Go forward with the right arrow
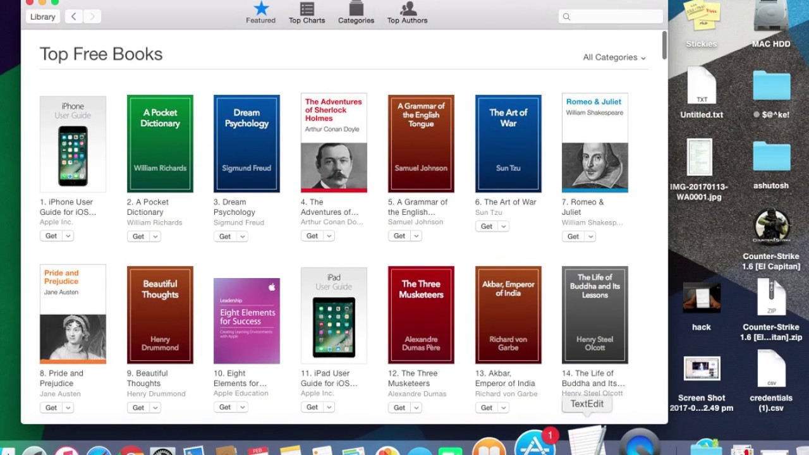This screenshot has height=455, width=809. 92,16
